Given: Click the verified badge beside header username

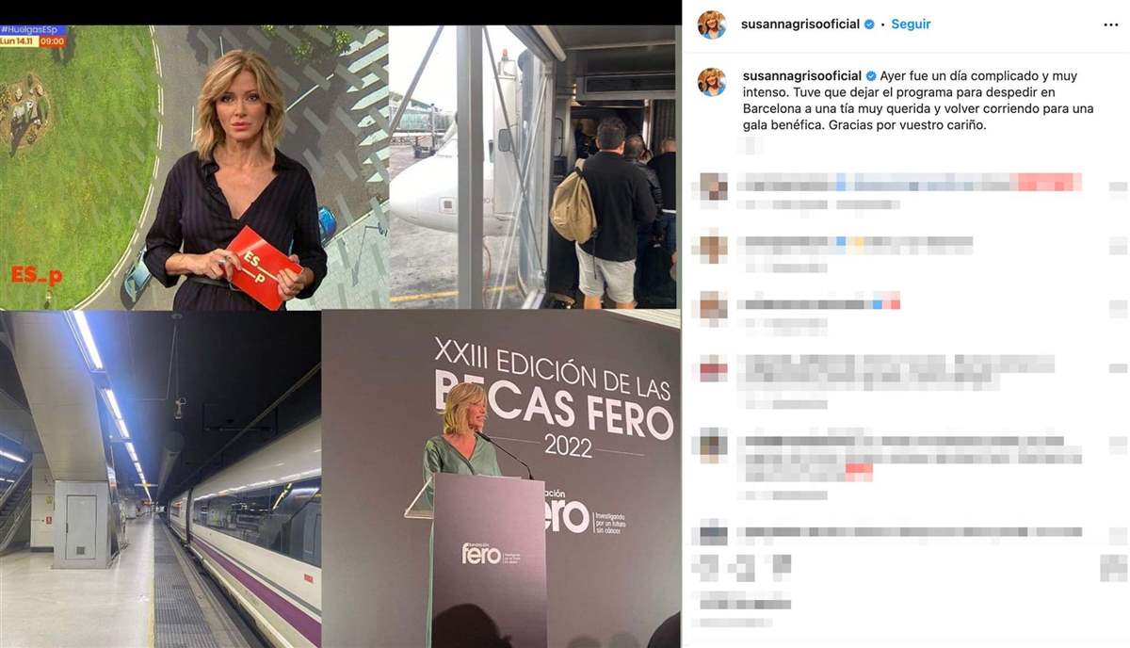Looking at the screenshot, I should pos(869,24).
